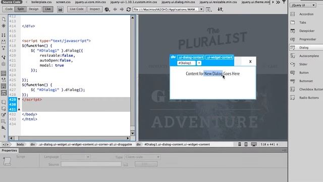Open jquery.ui.dialog.min.css related file
The height and width of the screenshot is (182, 323).
pos(178,2)
